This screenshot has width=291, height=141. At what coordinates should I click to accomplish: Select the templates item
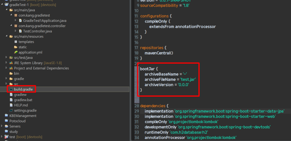(x=26, y=42)
